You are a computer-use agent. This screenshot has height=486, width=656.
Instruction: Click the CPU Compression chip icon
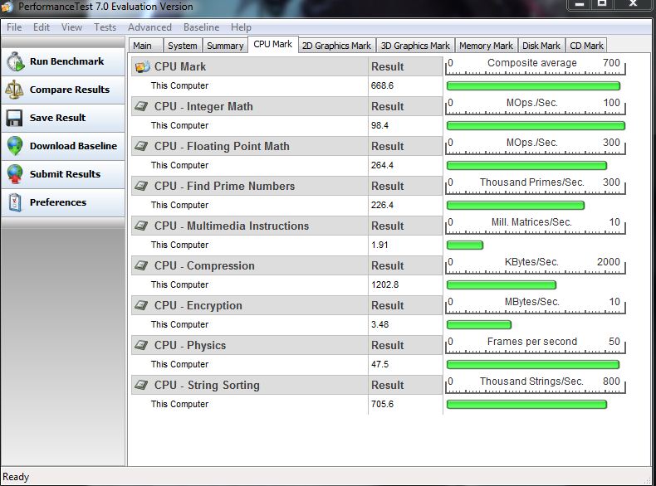click(141, 265)
